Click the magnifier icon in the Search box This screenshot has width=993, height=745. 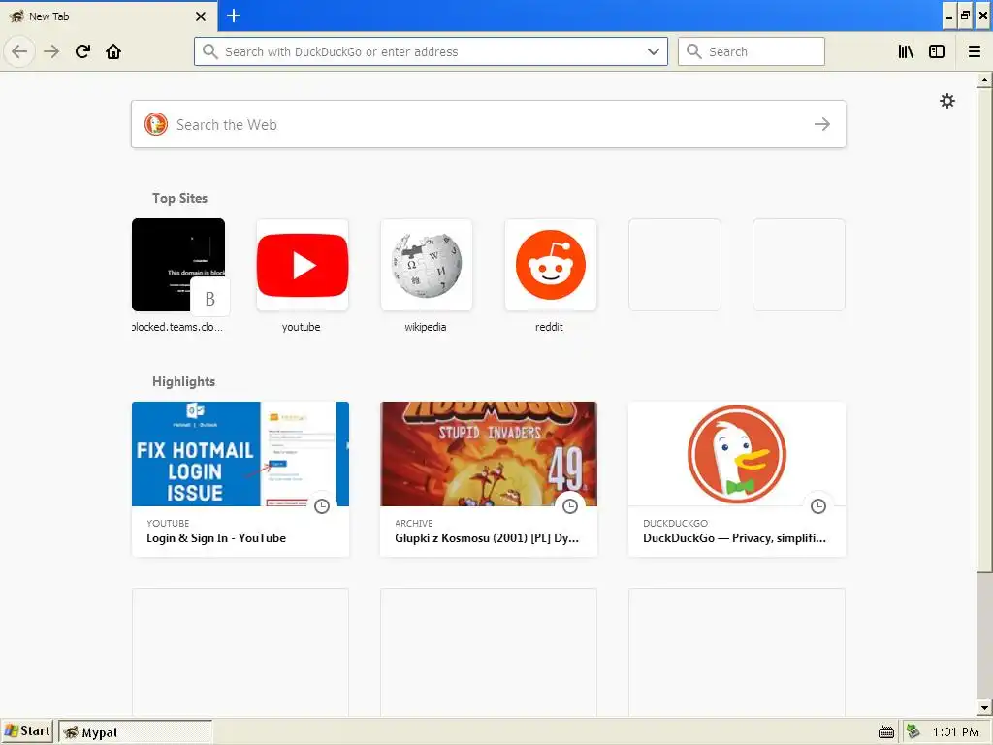[x=694, y=51]
